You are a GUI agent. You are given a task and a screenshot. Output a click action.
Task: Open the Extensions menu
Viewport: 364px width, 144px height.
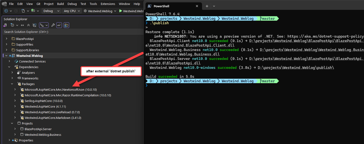pos(108,4)
